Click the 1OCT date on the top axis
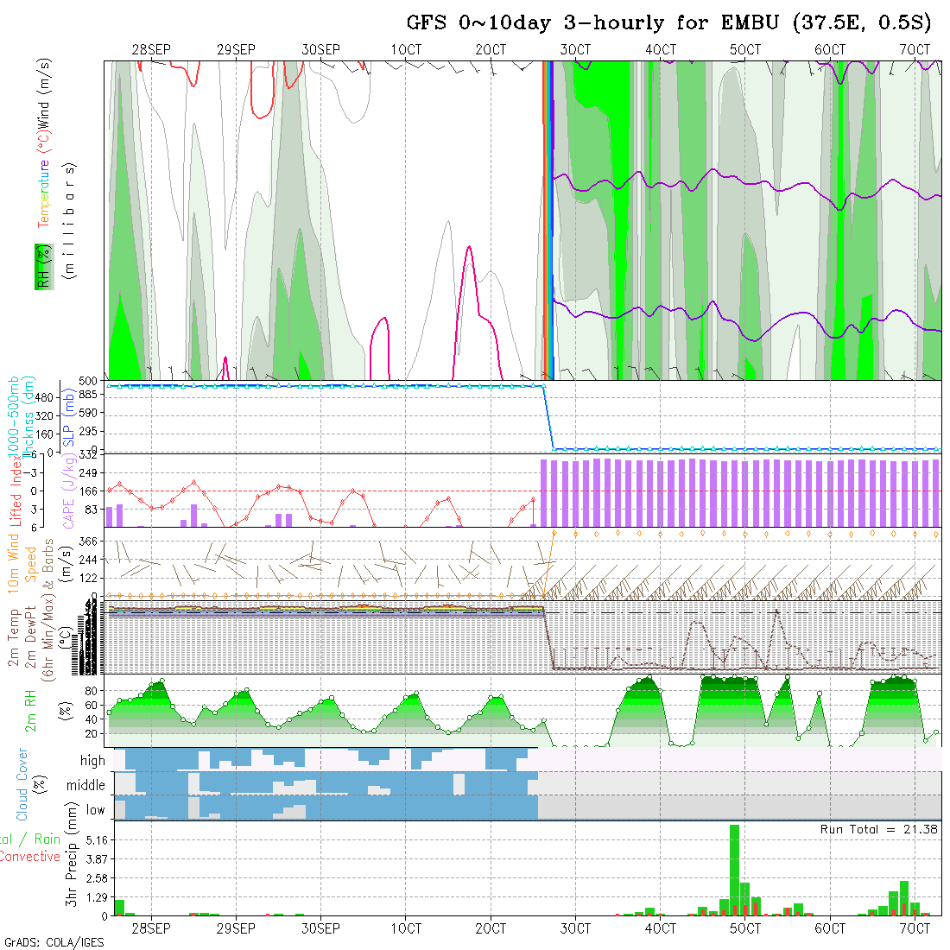This screenshot has width=950, height=950. pyautogui.click(x=406, y=50)
